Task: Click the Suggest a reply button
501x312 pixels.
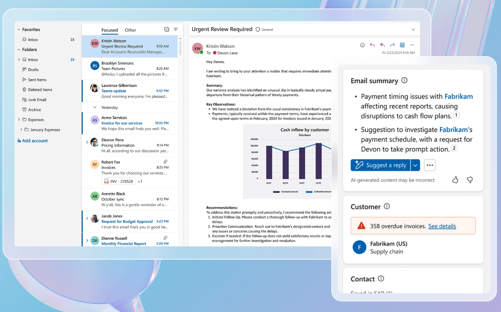Action: pyautogui.click(x=381, y=165)
